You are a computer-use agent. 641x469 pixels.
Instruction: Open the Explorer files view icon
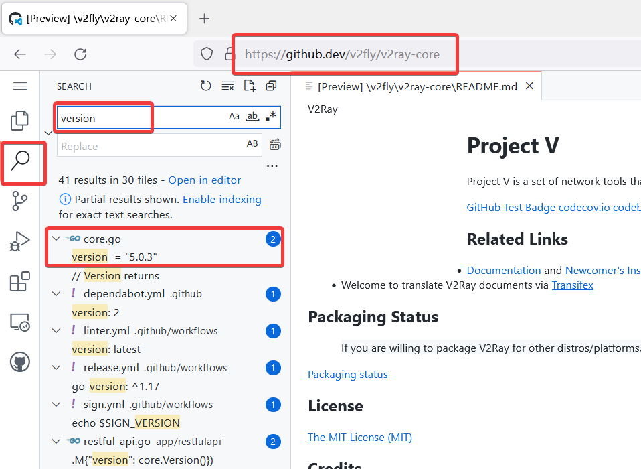pos(20,121)
